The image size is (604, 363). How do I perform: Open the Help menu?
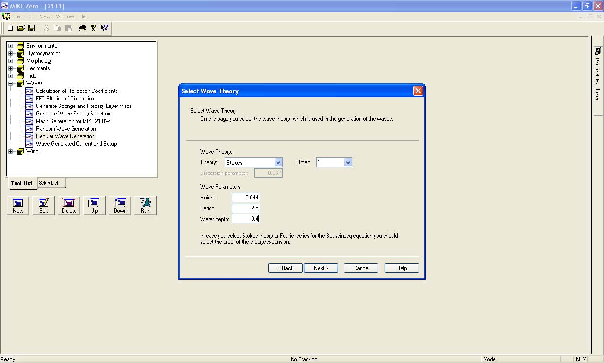coord(84,16)
